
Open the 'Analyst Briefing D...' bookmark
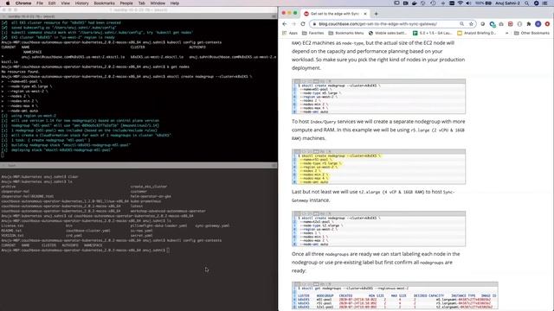tap(477, 33)
